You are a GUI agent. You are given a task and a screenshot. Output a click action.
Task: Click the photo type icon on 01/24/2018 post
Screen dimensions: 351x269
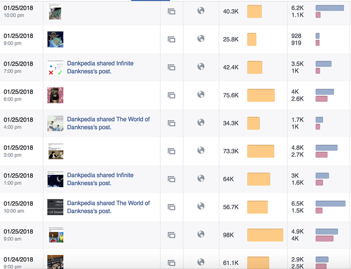click(171, 263)
